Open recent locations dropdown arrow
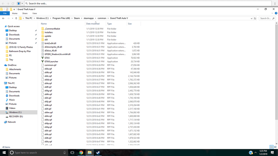Viewport: 278px width, 156px height. 12,18
